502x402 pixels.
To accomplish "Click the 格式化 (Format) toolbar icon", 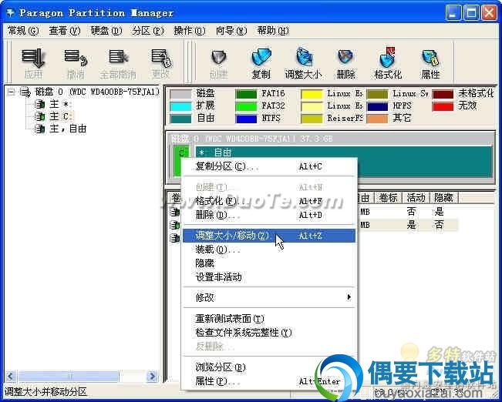I will 388,58.
